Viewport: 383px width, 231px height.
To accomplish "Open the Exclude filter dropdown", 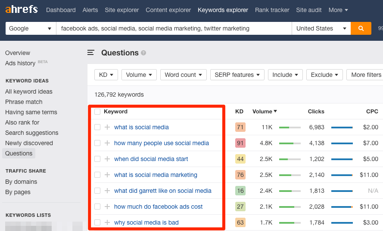I will [324, 75].
